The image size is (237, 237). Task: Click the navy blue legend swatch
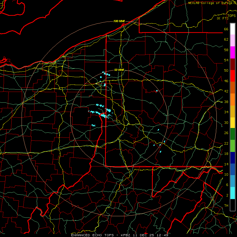coord(233,158)
